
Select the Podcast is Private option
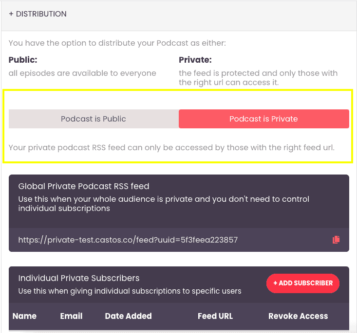tap(264, 119)
